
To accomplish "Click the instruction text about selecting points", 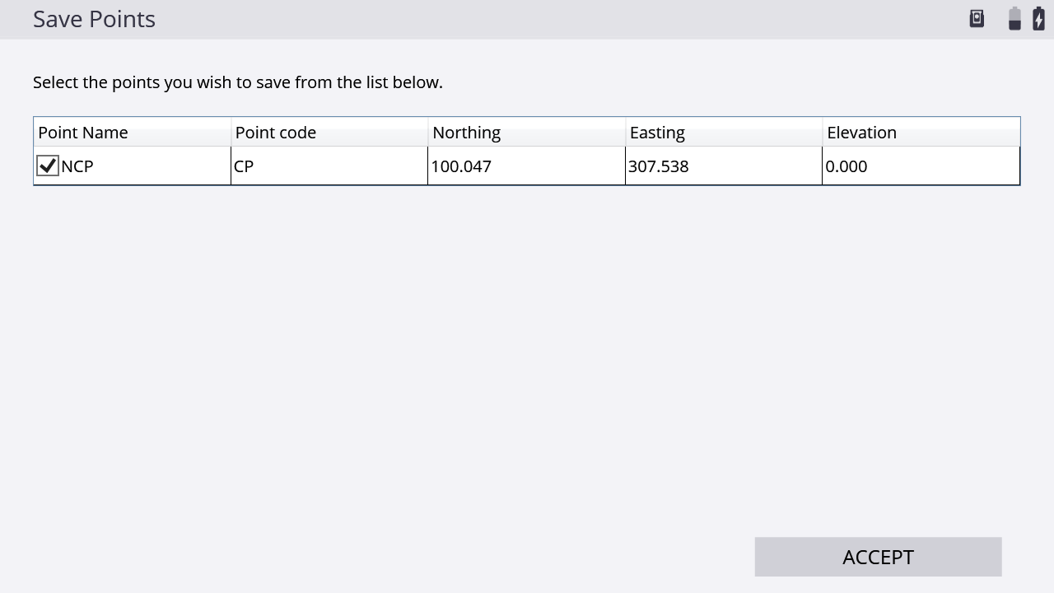I will click(x=238, y=82).
